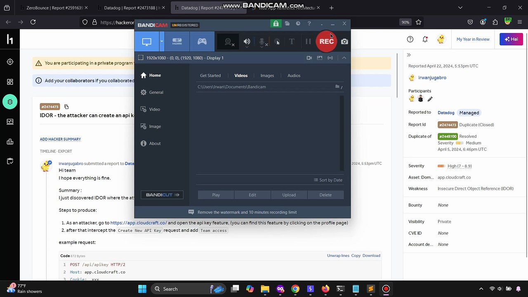Click the edit participants pencil icon

coord(430,99)
